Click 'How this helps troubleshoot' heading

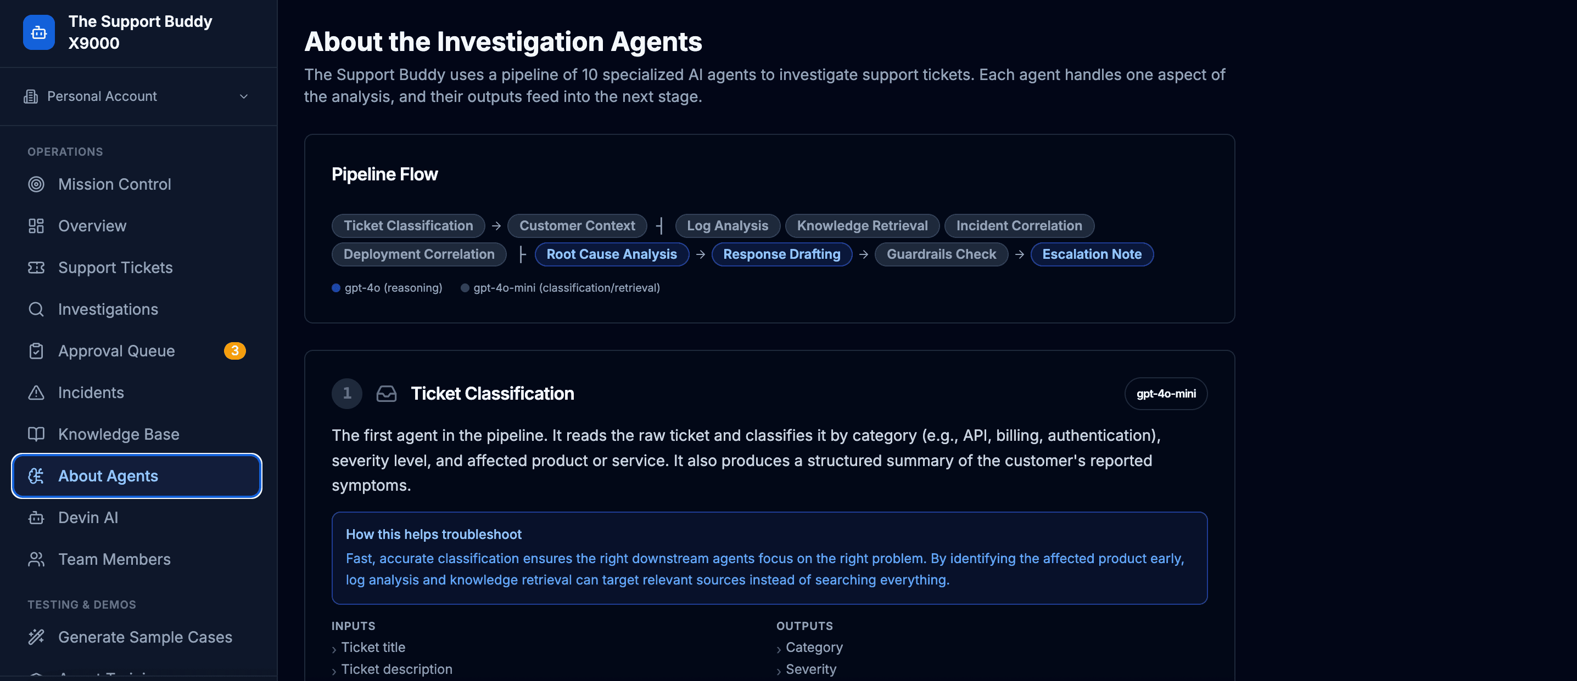pyautogui.click(x=433, y=534)
